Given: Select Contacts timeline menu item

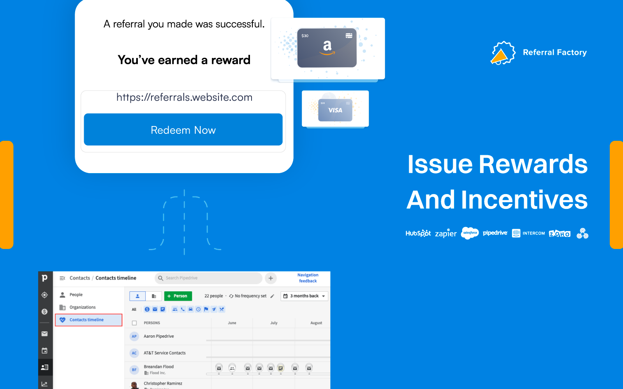Looking at the screenshot, I should point(88,320).
